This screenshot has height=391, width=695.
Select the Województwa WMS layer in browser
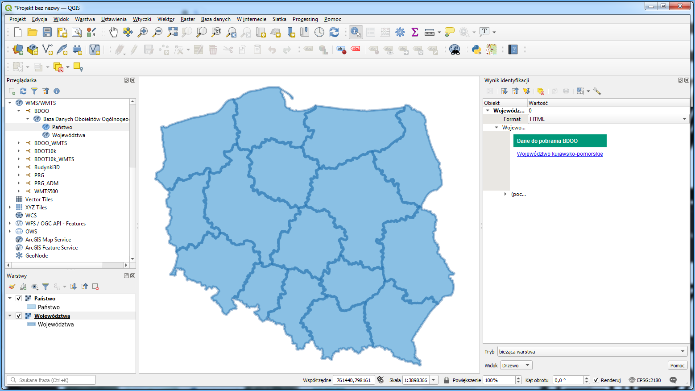(x=69, y=135)
